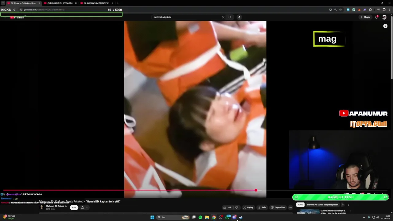The width and height of the screenshot is (393, 221).
Task: Close the DÜNYANIN EN ŞEYTANİ tab
Action: tap(76, 3)
